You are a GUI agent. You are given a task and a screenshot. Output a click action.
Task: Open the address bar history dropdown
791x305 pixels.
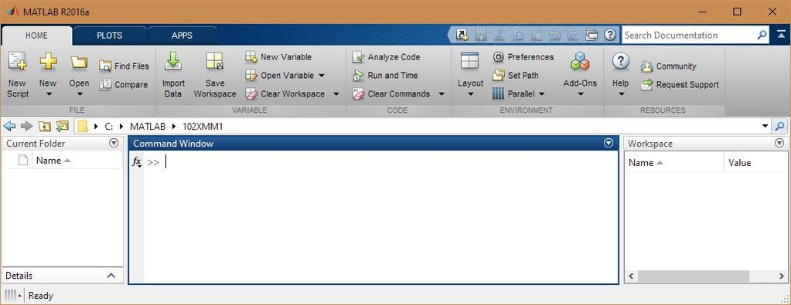click(765, 126)
